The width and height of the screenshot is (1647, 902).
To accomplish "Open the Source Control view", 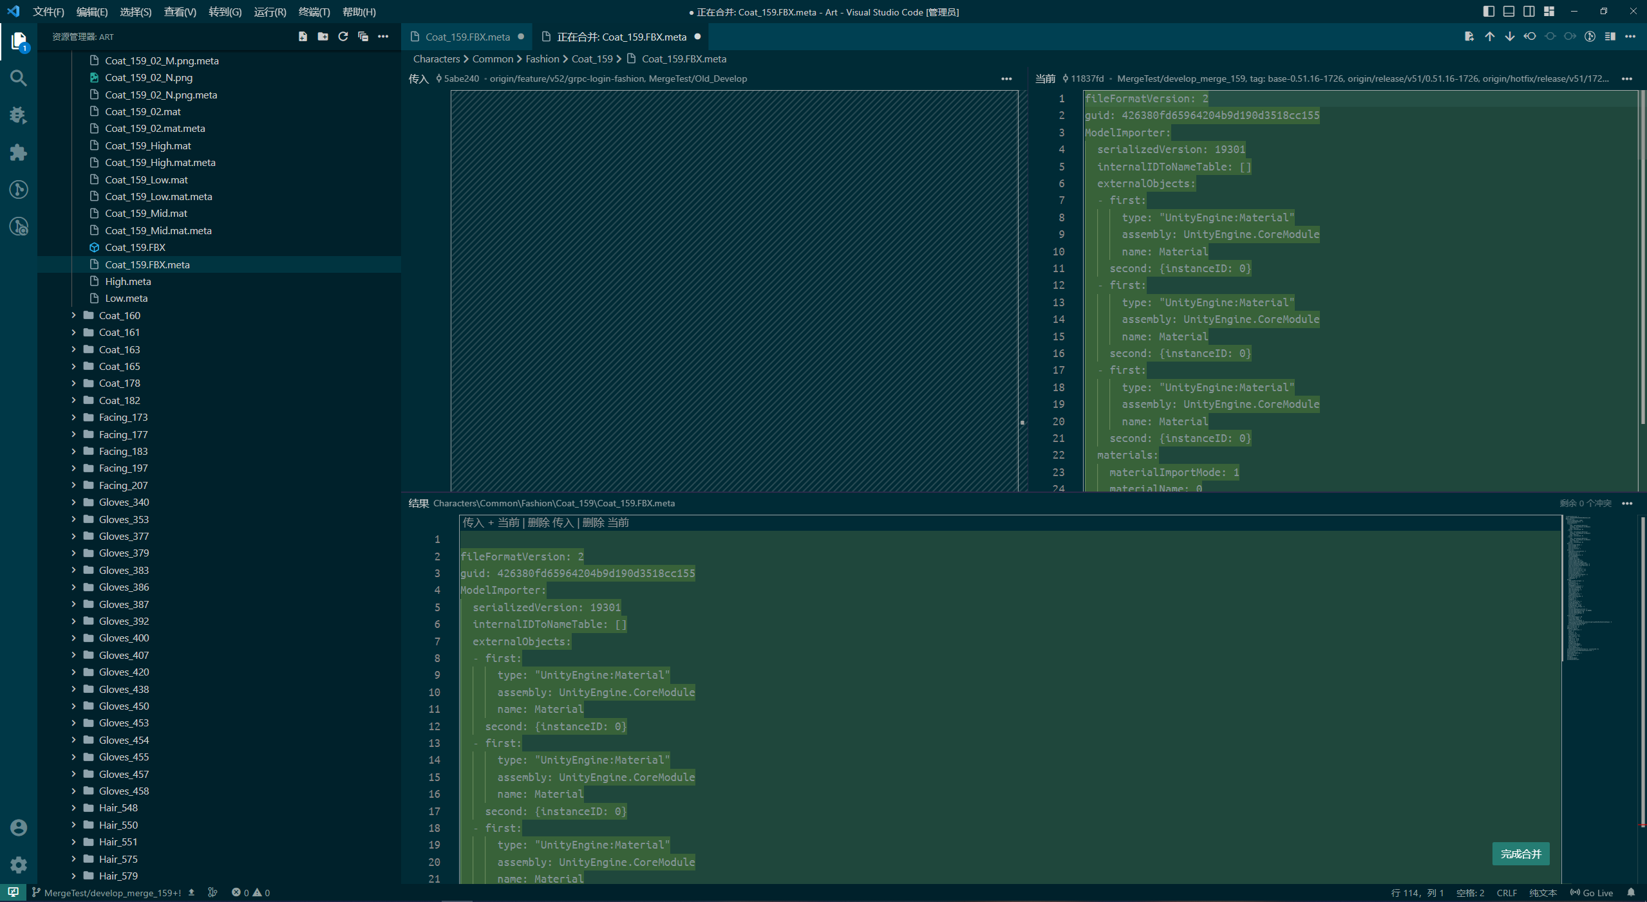I will click(x=18, y=189).
